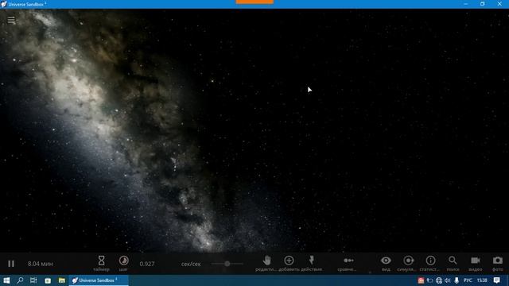Click the red recording tray icon
Viewport: 509px width, 286px height.
[421, 280]
